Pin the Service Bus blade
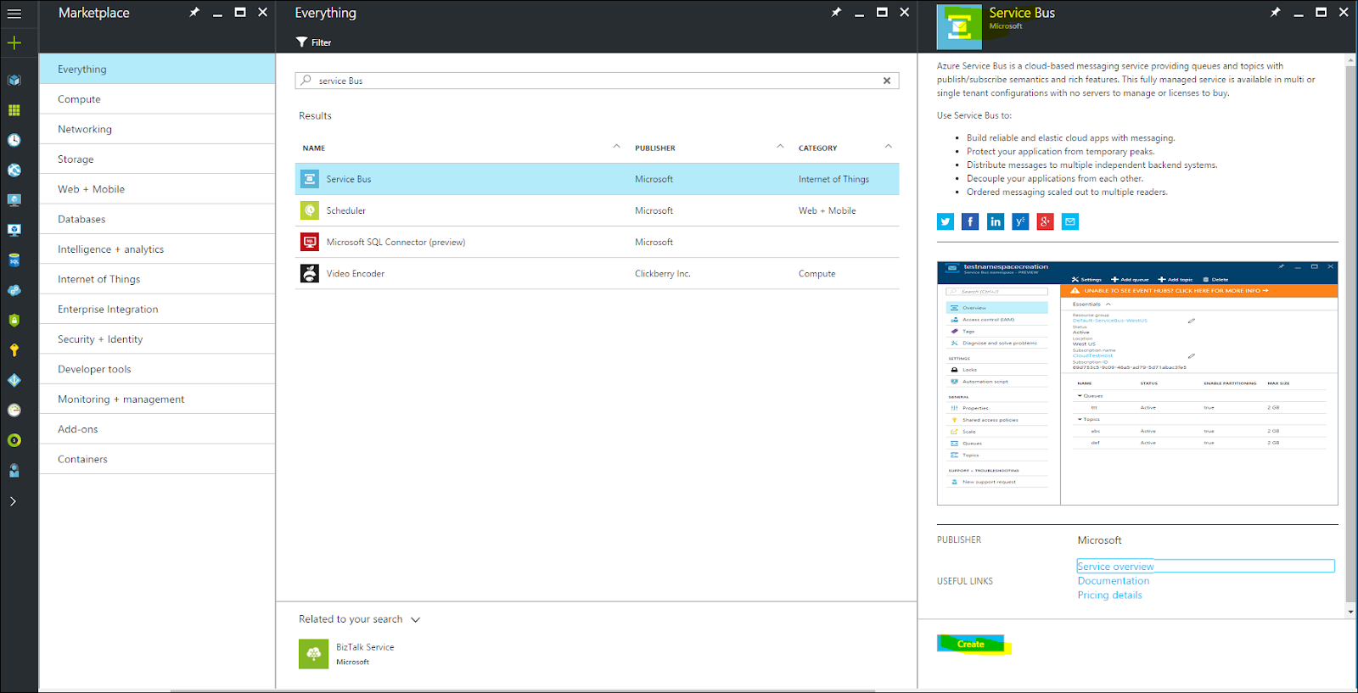The height and width of the screenshot is (693, 1358). (1275, 13)
